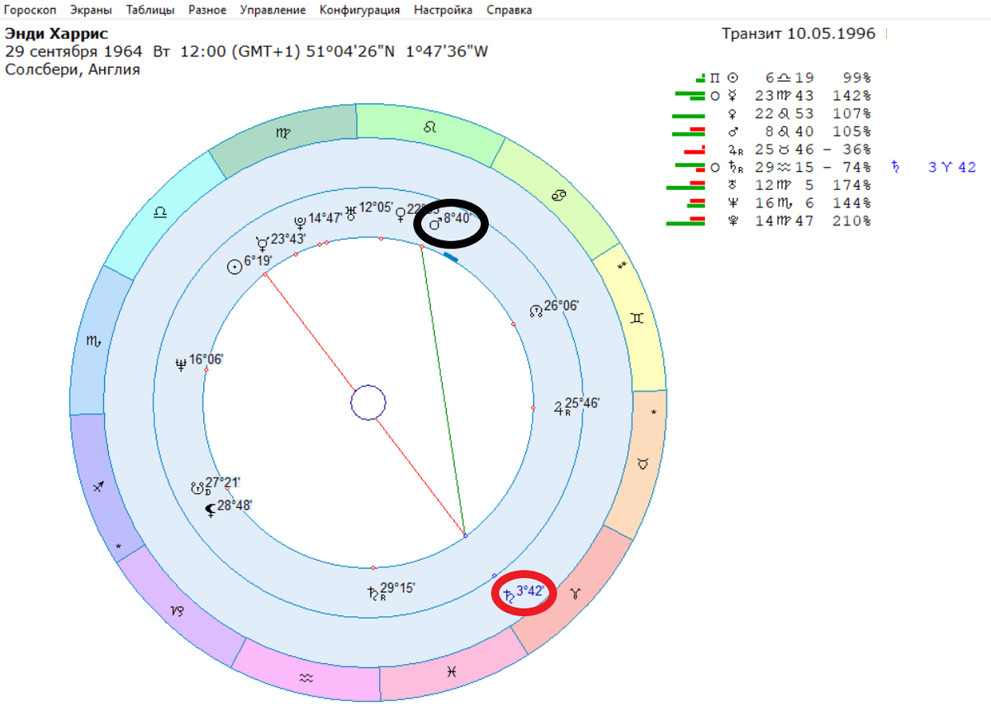Select the Uranus glyph at 12°05' in chart
This screenshot has width=991, height=726.
coord(350,212)
